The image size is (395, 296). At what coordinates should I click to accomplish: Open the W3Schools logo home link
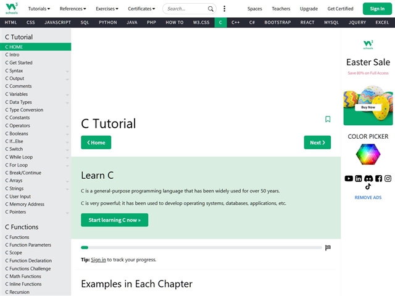pyautogui.click(x=12, y=9)
